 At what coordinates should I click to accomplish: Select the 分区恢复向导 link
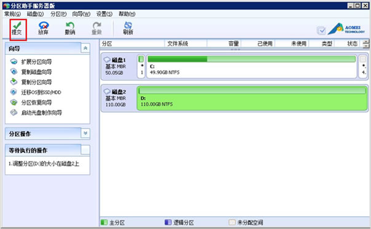click(36, 103)
